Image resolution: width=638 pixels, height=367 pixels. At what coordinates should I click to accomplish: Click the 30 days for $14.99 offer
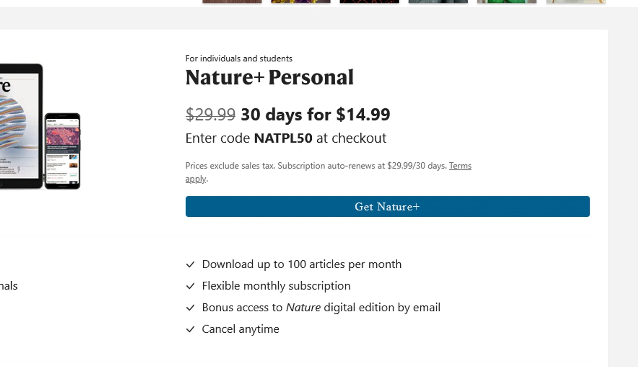click(x=315, y=115)
